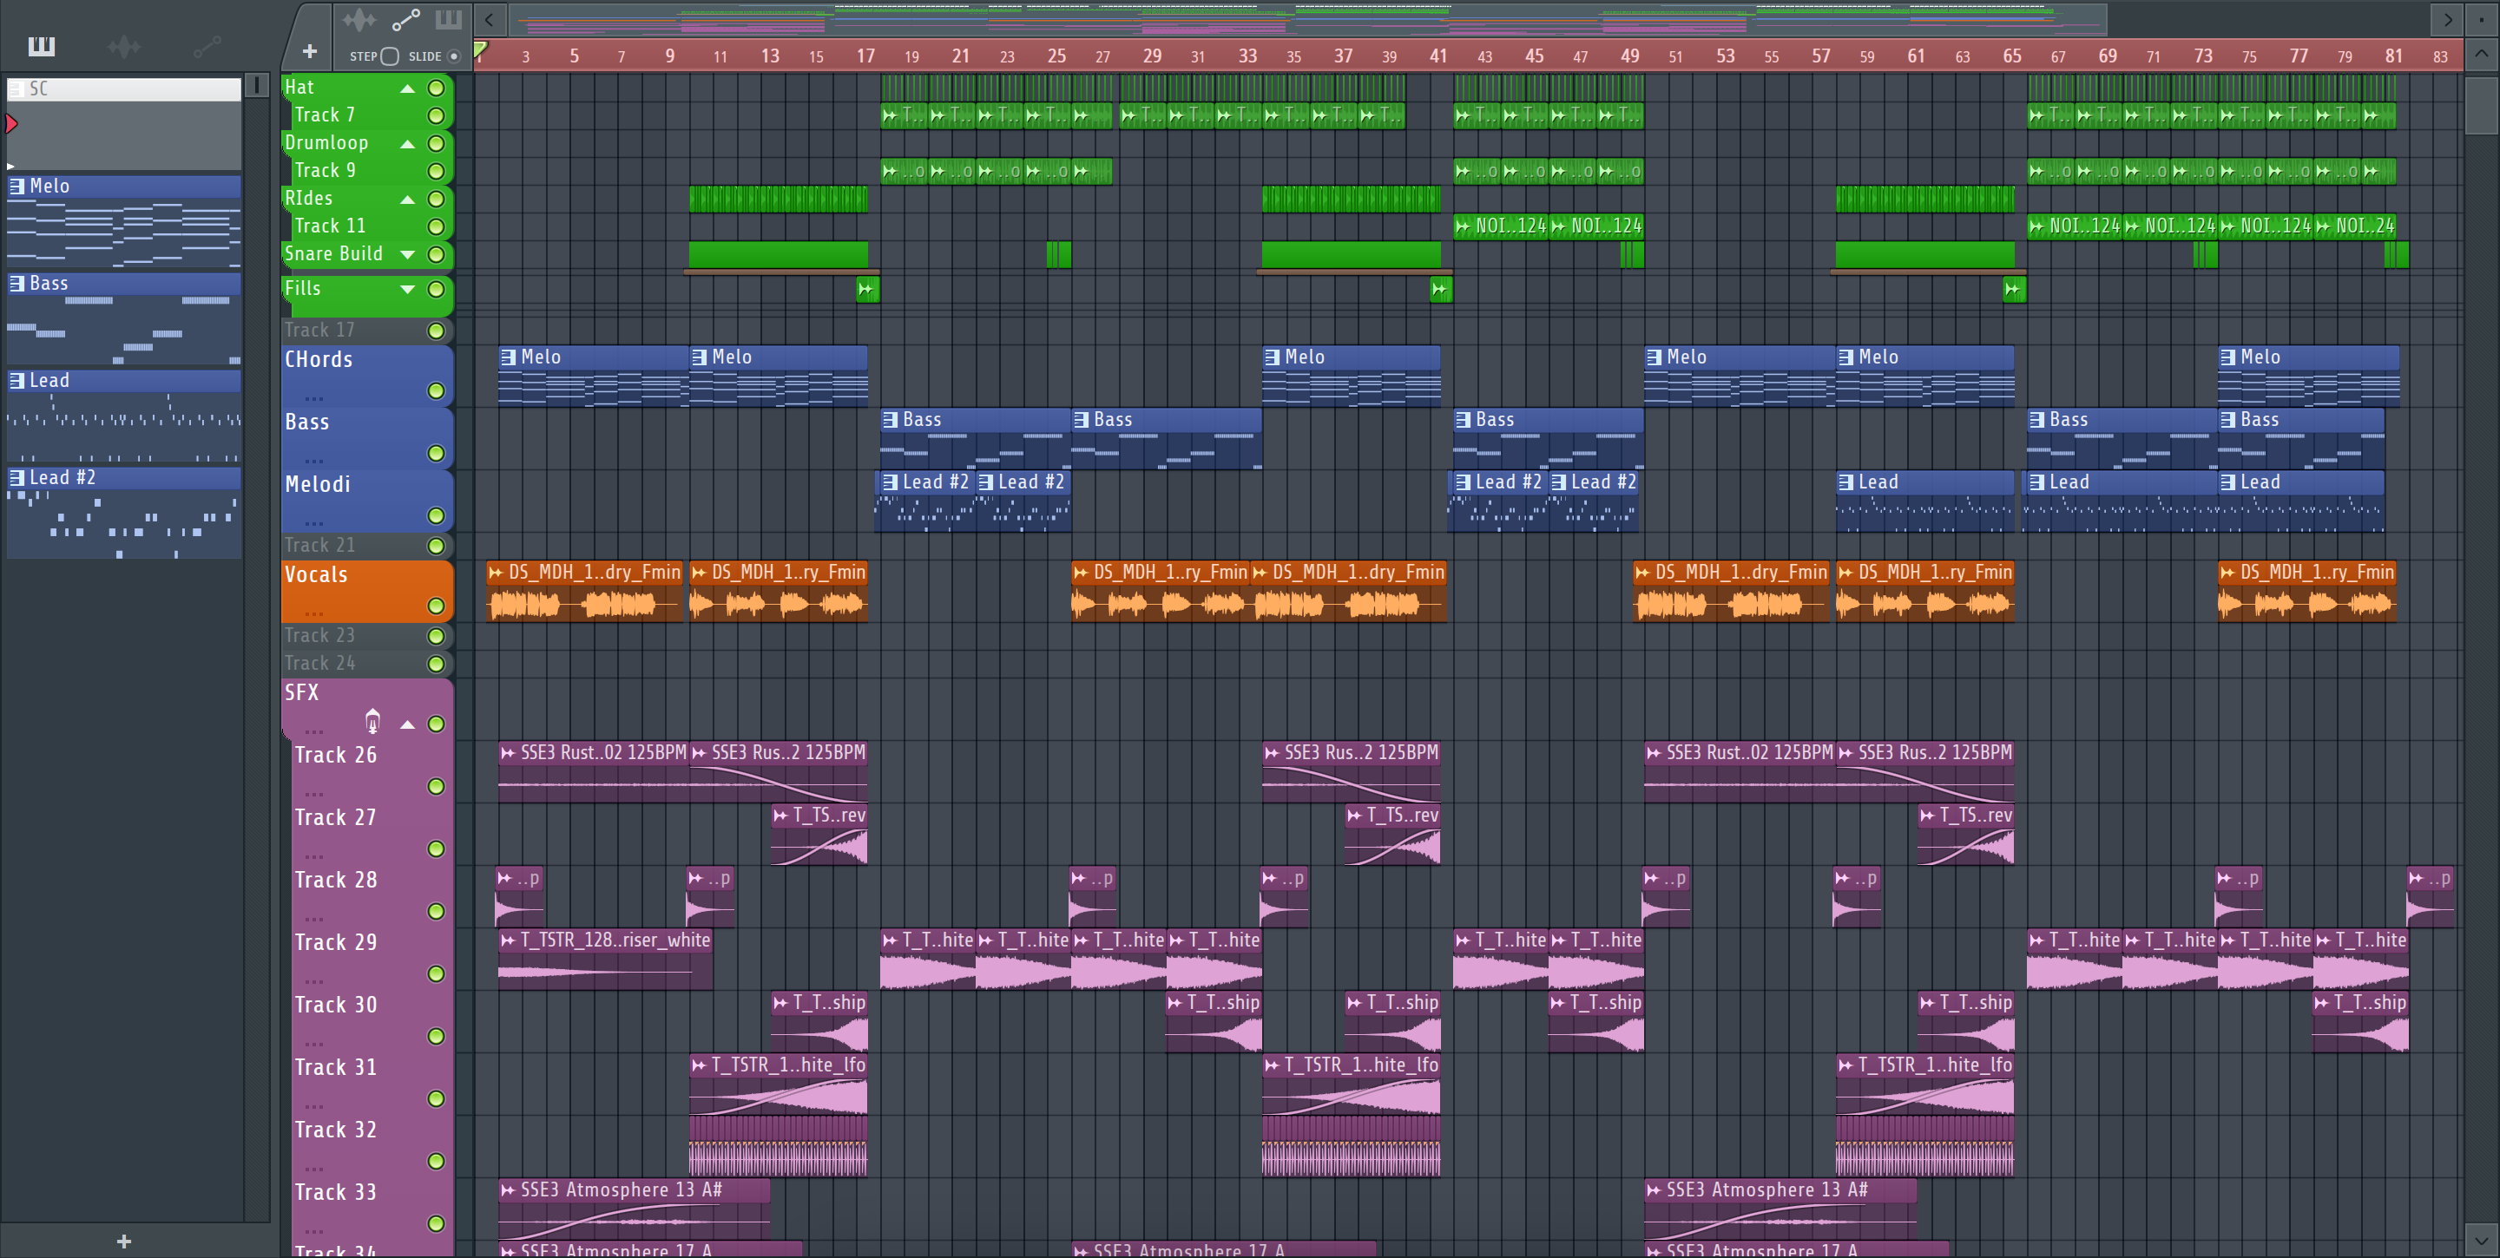Click the Melo pattern icon in picker
This screenshot has width=2500, height=1258.
(17, 187)
